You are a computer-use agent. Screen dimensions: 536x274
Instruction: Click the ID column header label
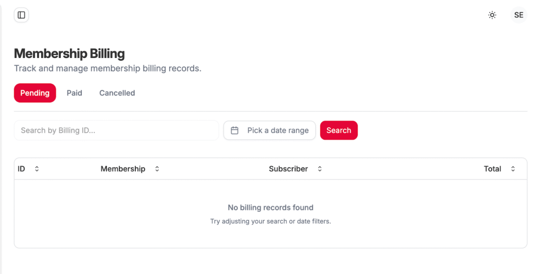coord(21,169)
